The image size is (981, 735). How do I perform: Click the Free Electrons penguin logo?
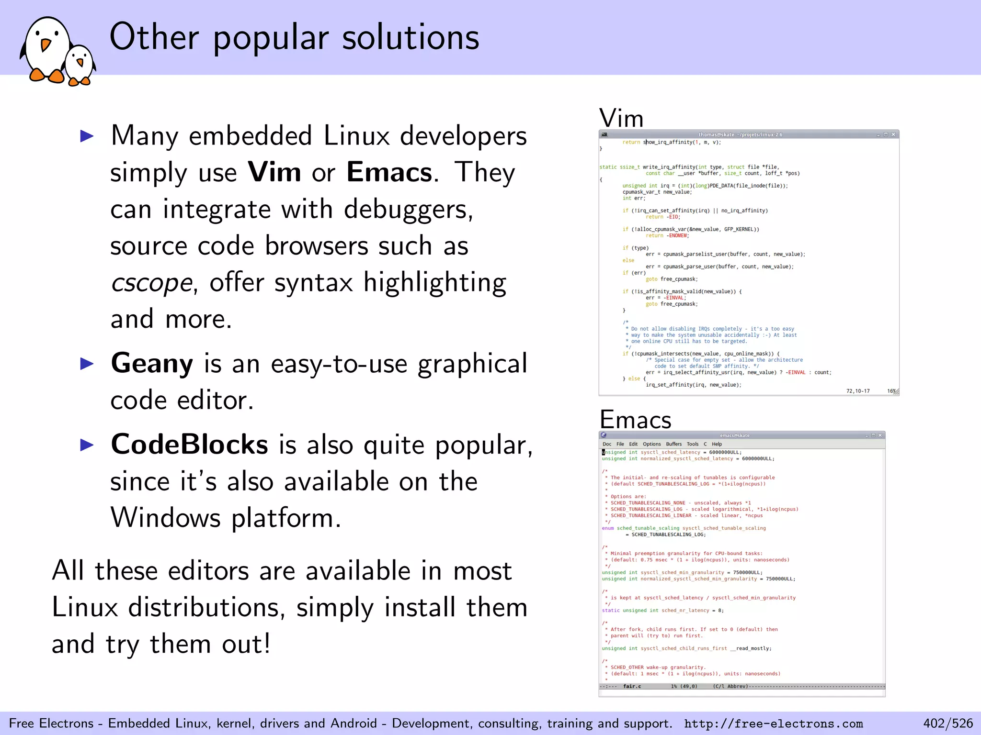(x=57, y=51)
